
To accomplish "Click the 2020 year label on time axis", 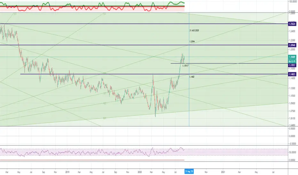I will pos(140,172).
